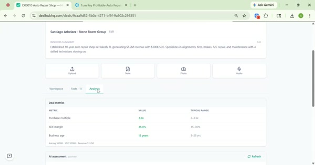Open the Extensions puzzle icon
The image size is (315, 165).
[266, 16]
